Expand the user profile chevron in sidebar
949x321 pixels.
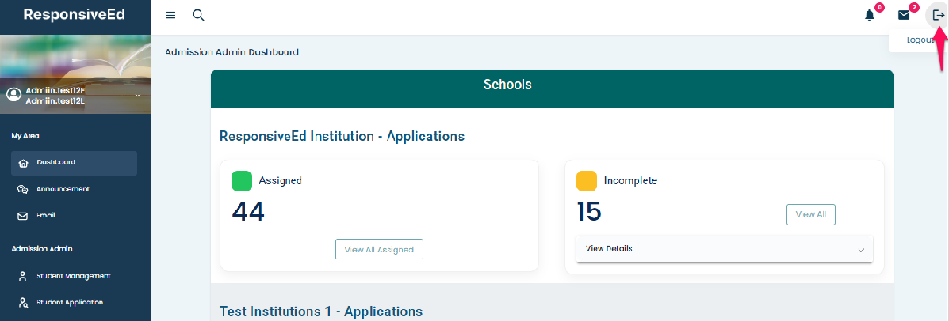137,95
